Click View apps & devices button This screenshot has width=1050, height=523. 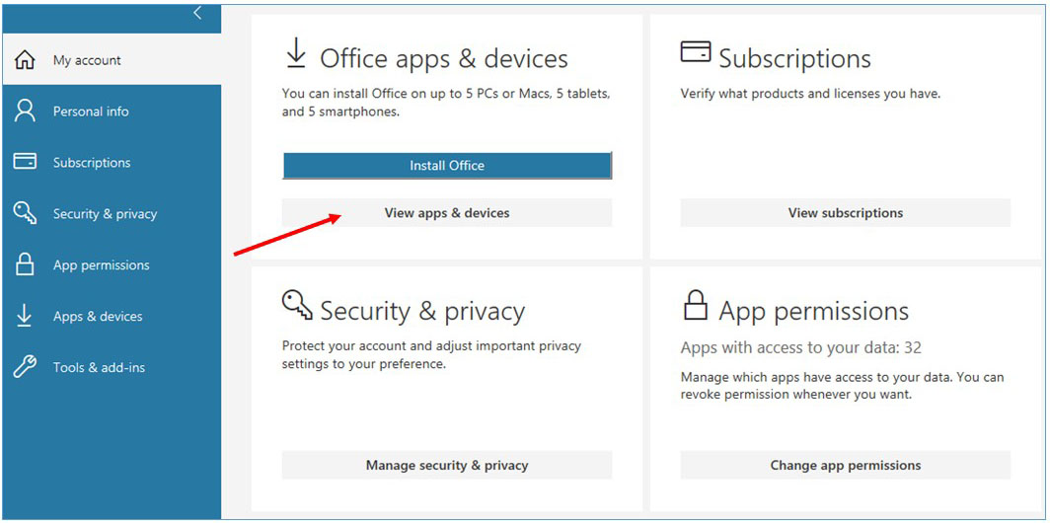click(x=447, y=212)
